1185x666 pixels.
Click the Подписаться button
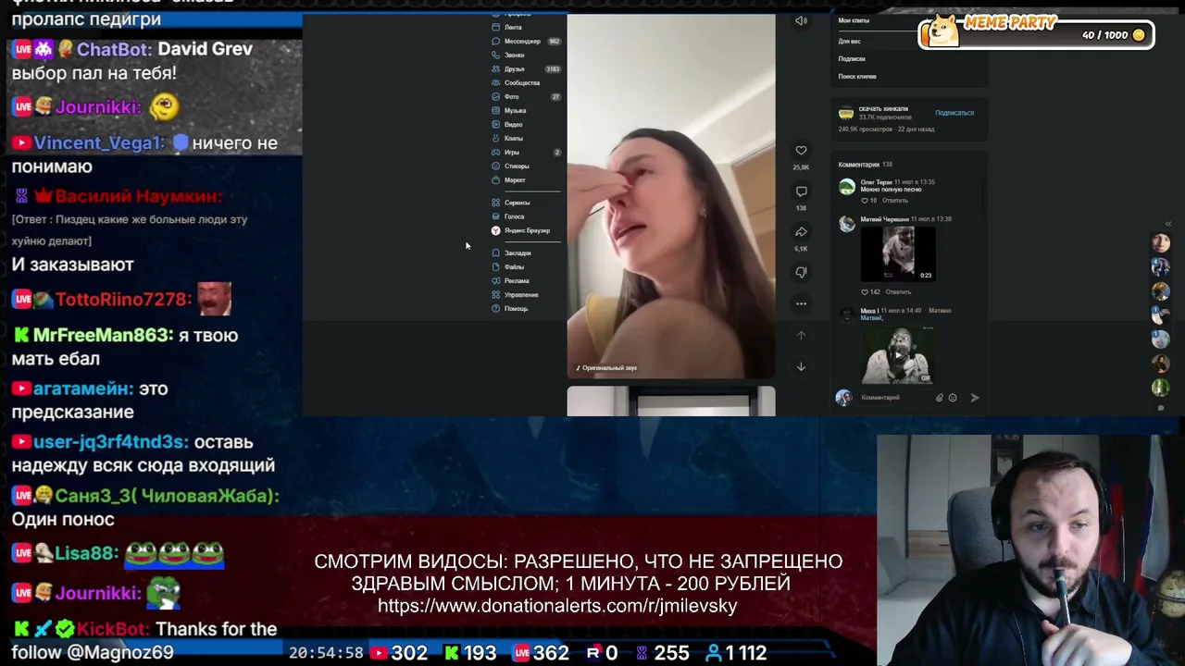click(954, 113)
